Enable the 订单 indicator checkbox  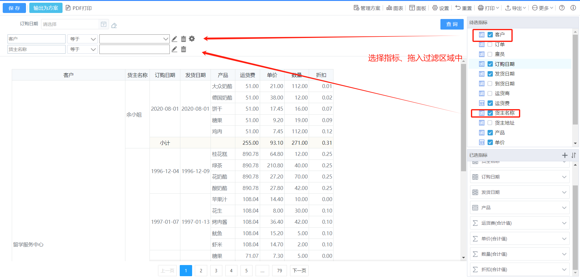click(490, 45)
